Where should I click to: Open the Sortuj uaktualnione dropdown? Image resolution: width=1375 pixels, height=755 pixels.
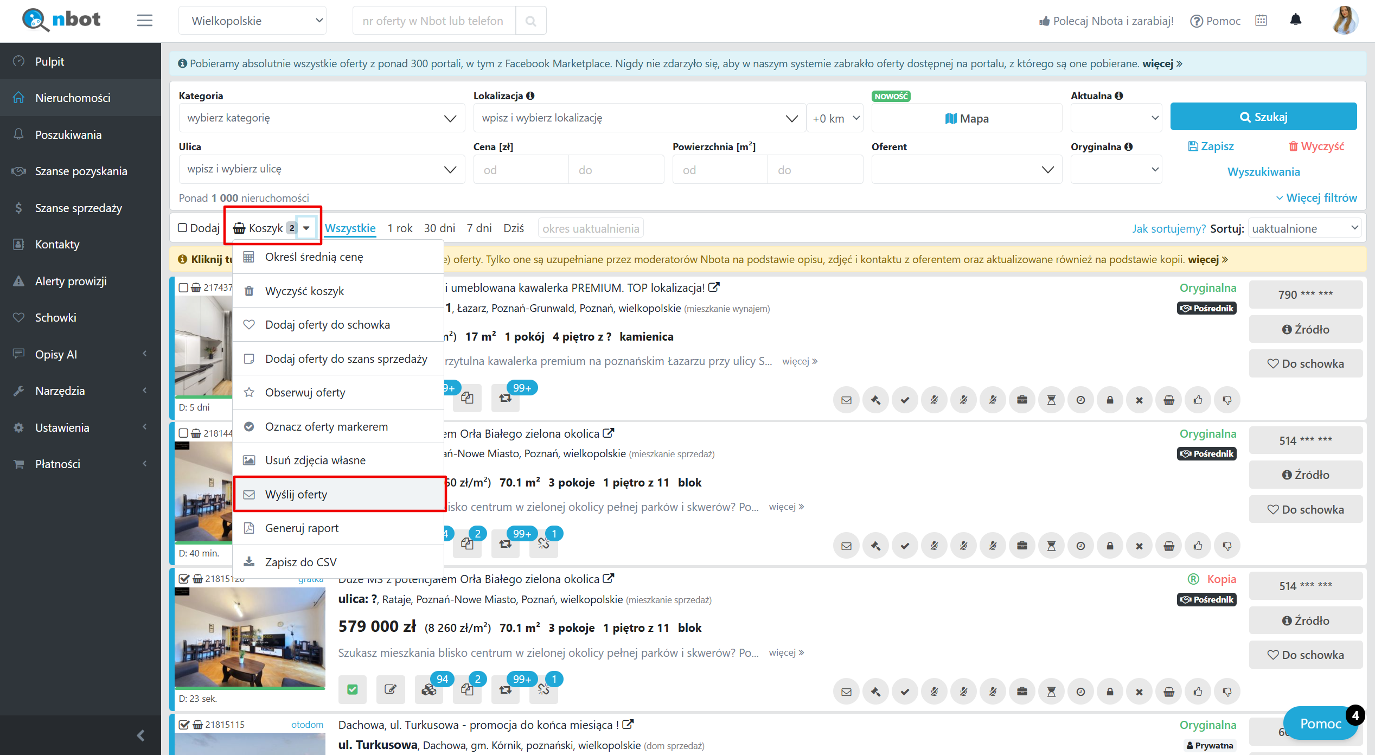tap(1306, 228)
